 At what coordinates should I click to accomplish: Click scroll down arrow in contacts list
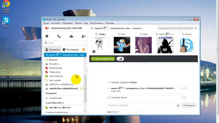point(85,111)
